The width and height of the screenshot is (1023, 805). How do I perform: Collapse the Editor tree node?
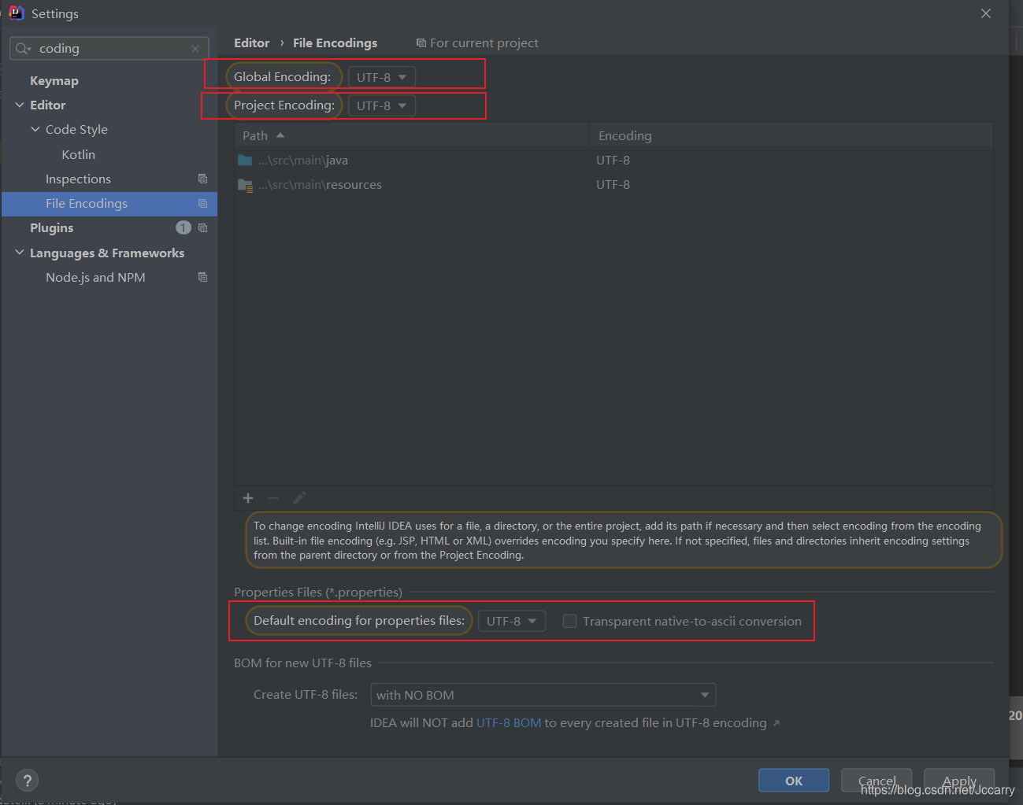pyautogui.click(x=20, y=105)
